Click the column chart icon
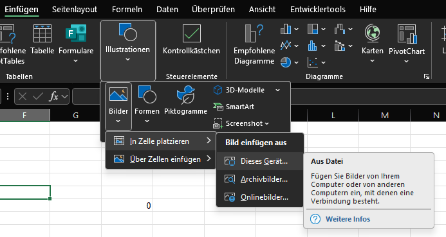Viewport: 446px width, 237px height. [286, 29]
